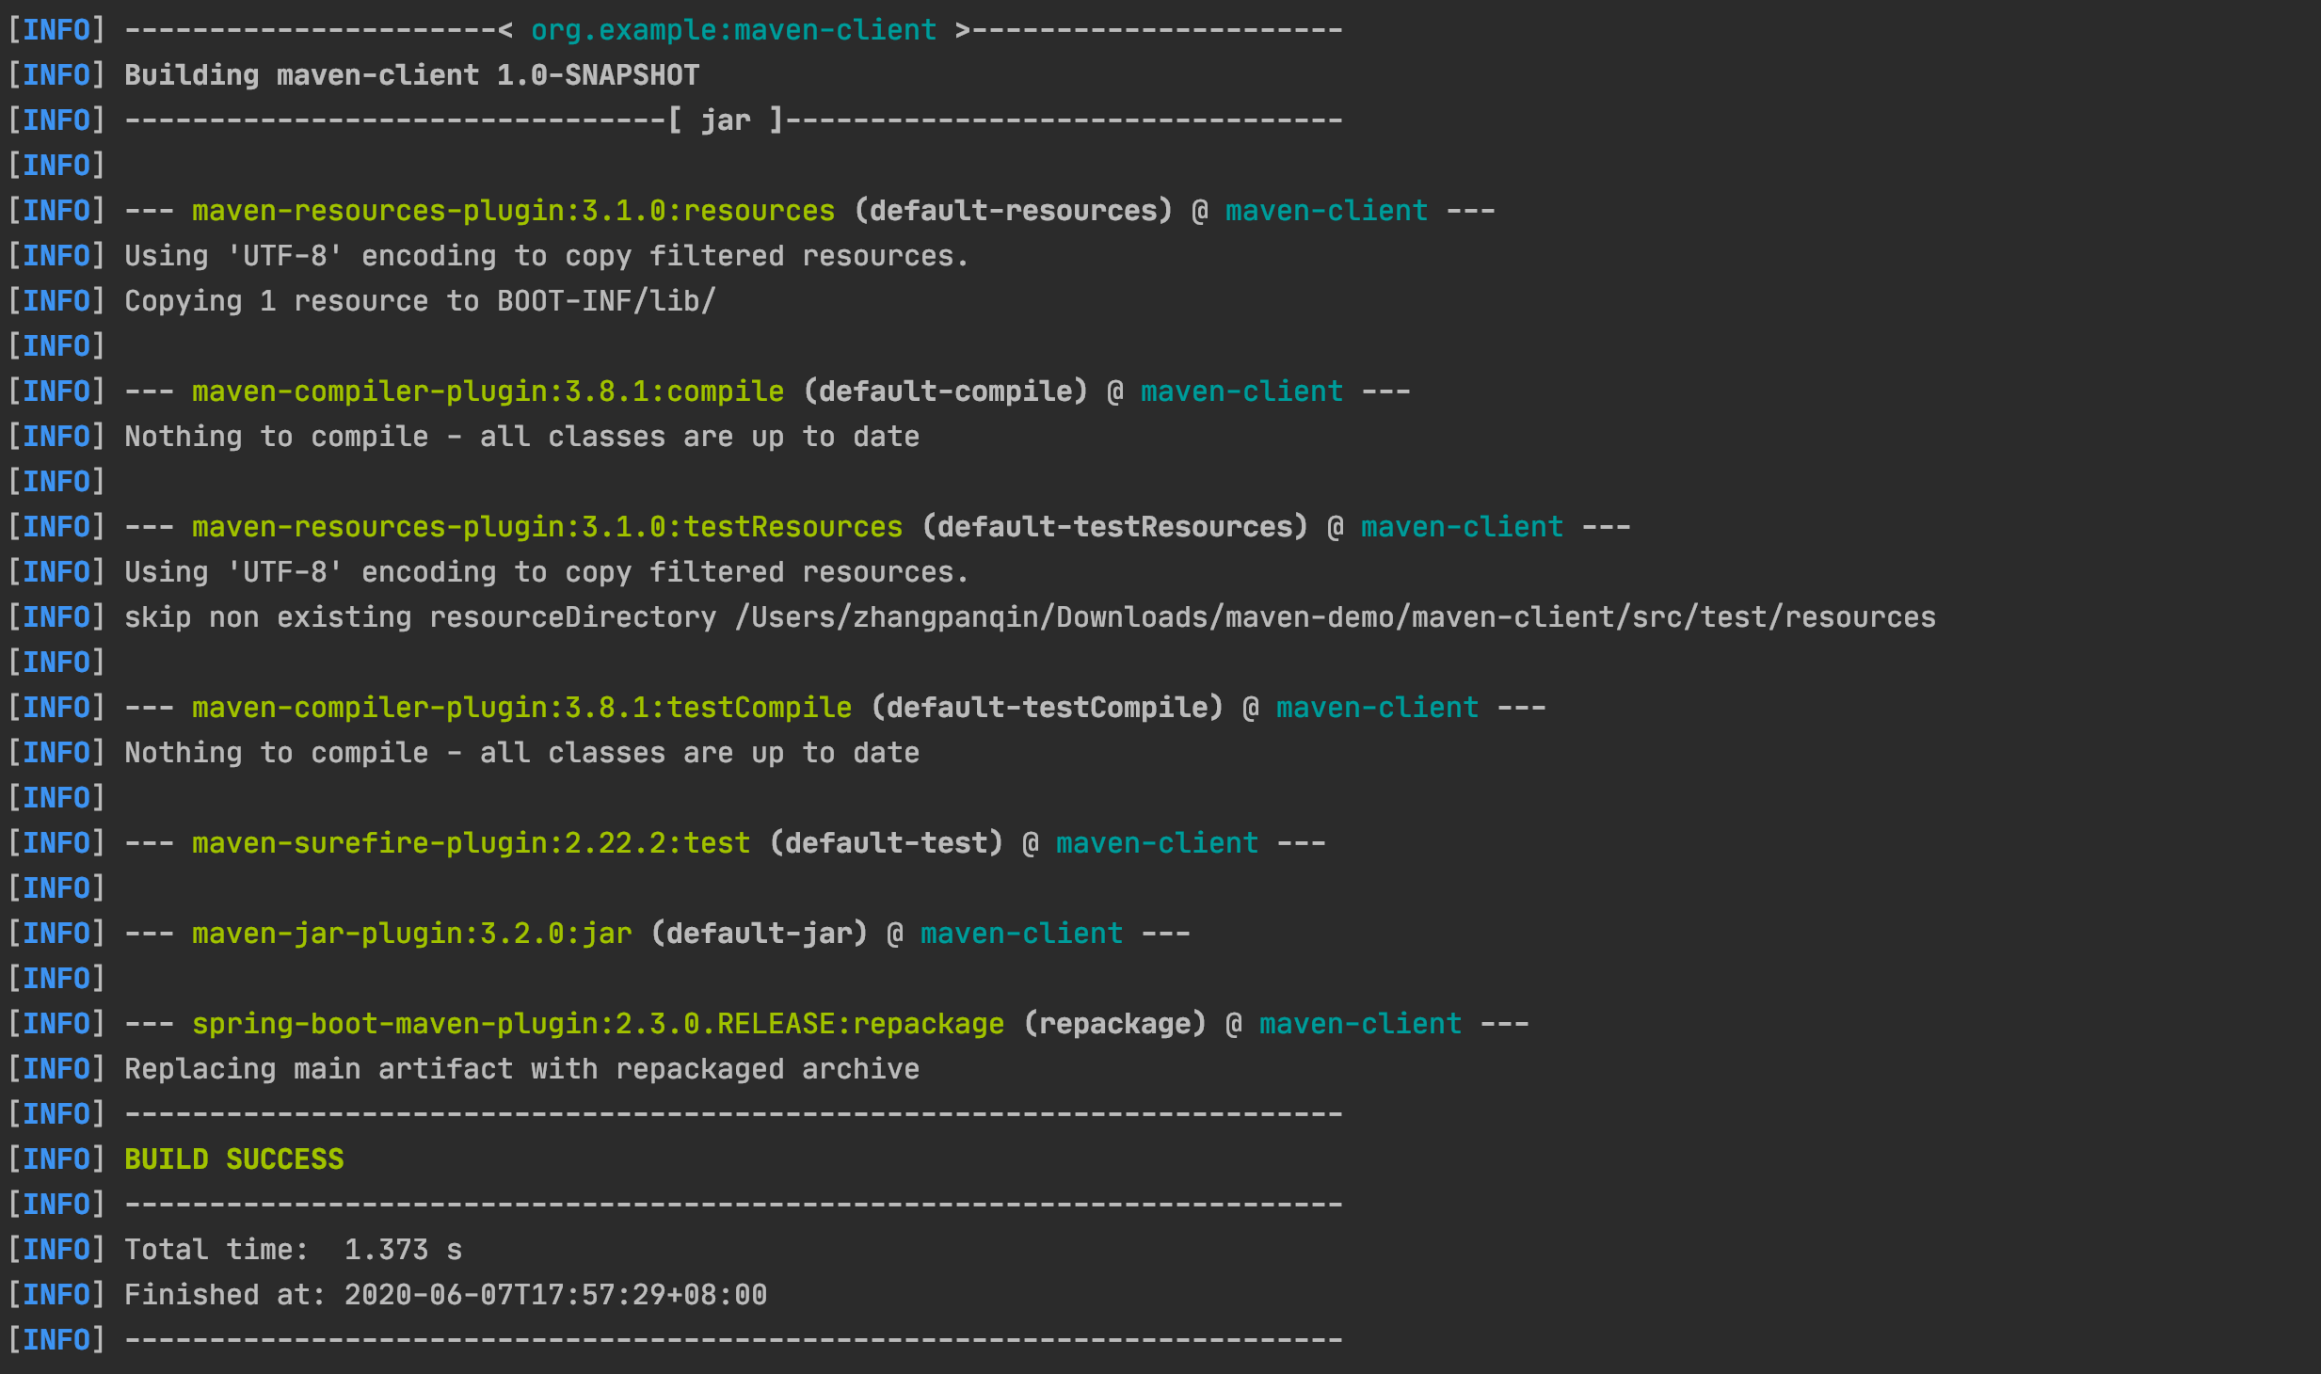Click maven-resources-plugin:3.1.0:resources goal text
The width and height of the screenshot is (2321, 1374).
point(513,211)
